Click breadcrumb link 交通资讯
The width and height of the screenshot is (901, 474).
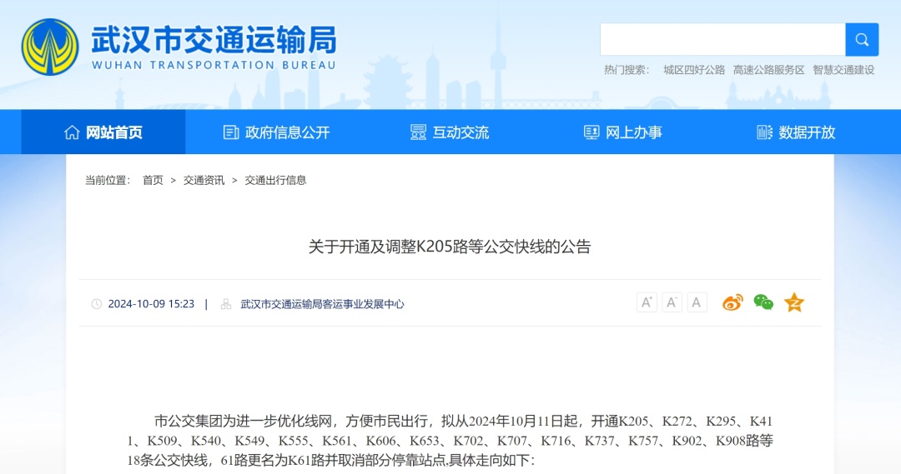point(204,180)
